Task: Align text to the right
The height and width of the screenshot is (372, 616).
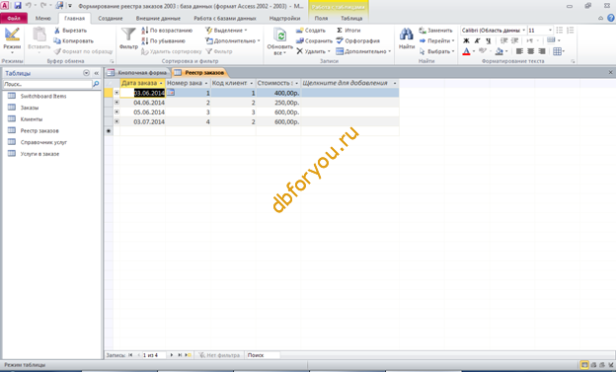Action: coord(542,51)
